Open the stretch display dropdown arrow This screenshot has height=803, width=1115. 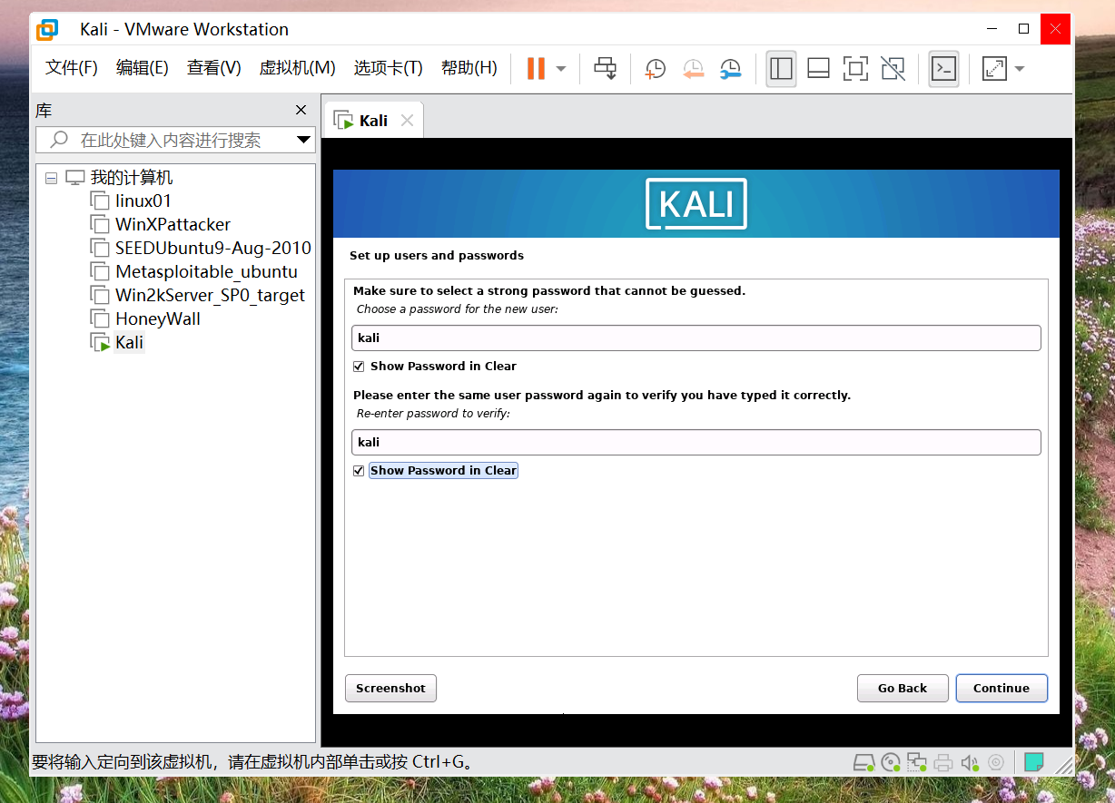pyautogui.click(x=1020, y=69)
